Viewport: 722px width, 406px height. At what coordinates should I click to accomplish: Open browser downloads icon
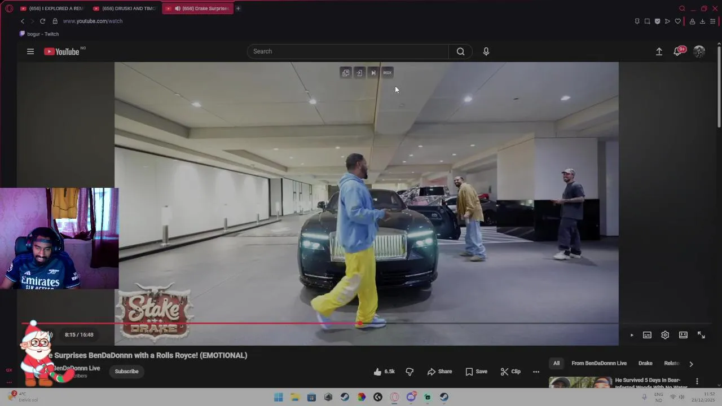tap(702, 21)
